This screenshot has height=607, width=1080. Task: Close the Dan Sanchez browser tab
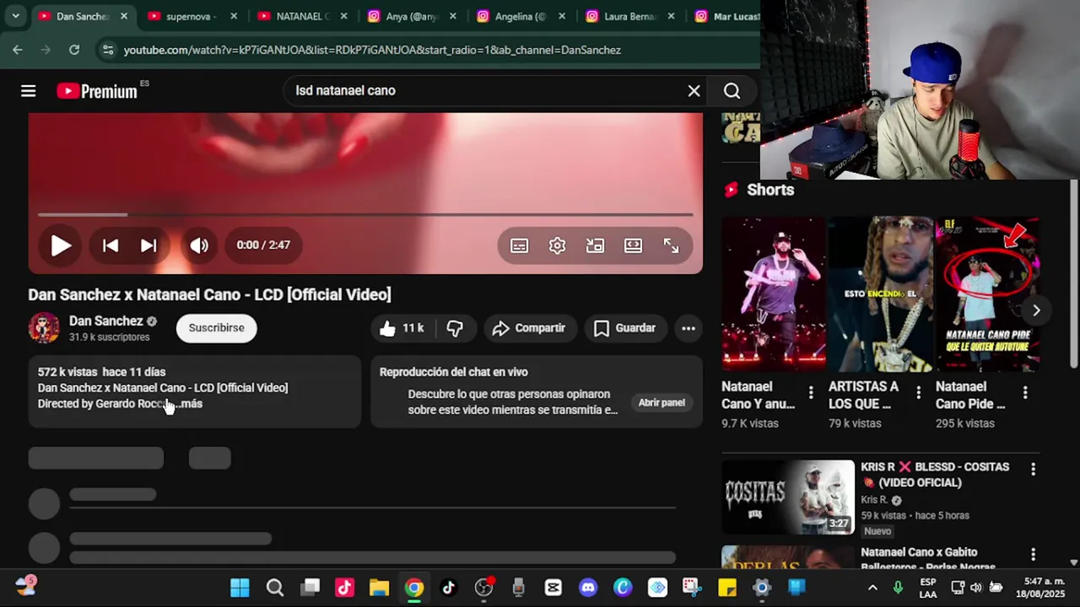124,16
